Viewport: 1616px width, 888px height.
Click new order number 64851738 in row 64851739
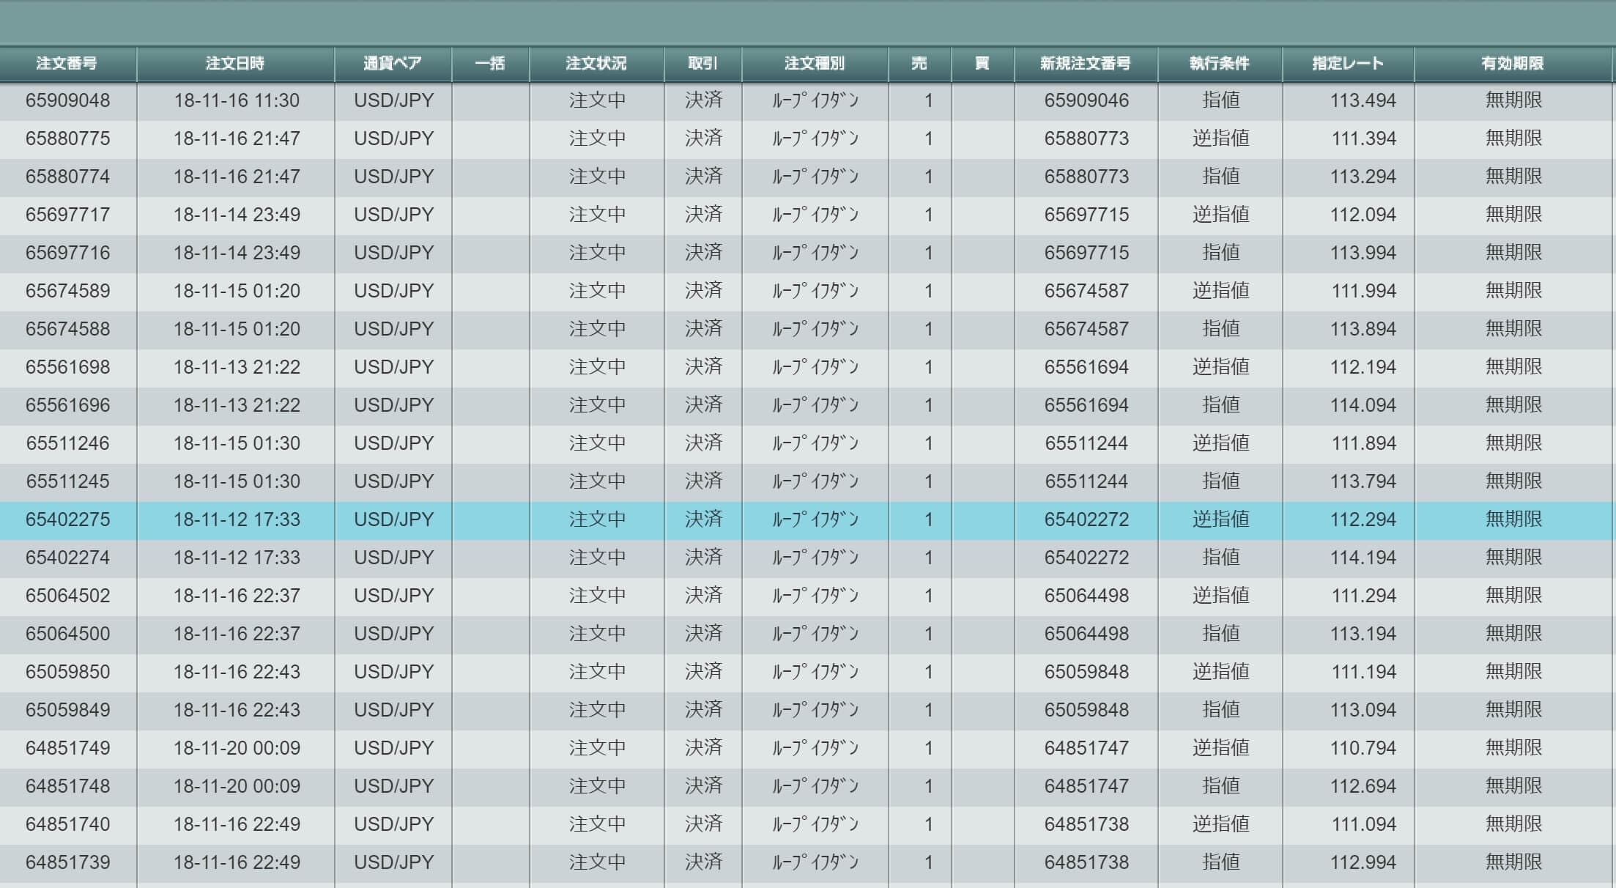click(1086, 862)
